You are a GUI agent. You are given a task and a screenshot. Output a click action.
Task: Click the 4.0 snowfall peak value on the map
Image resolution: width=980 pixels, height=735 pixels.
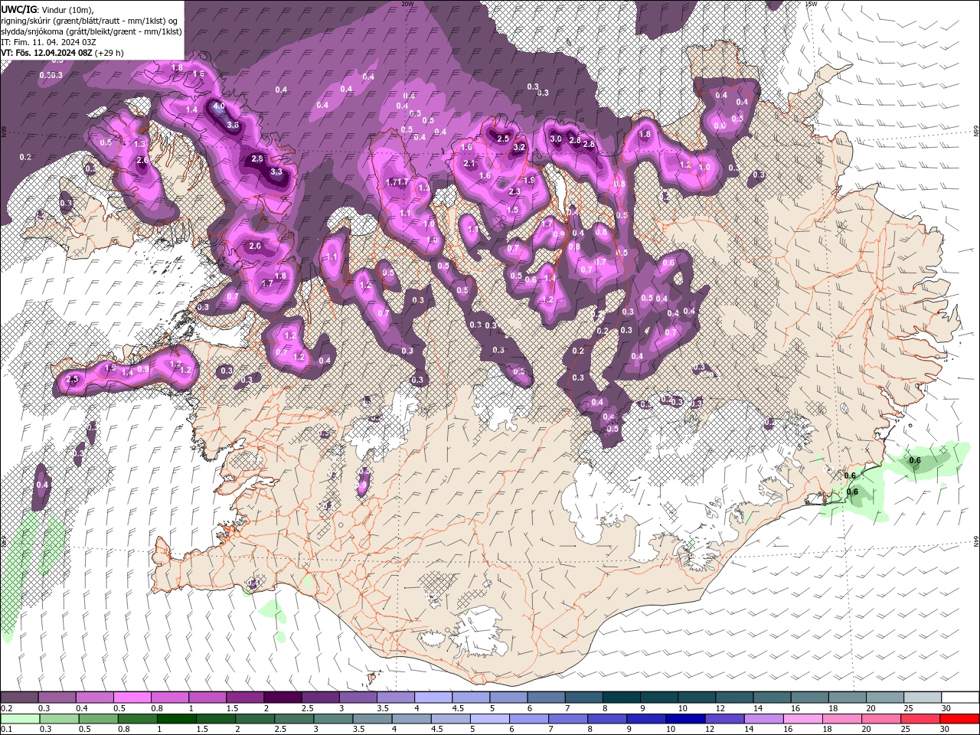point(219,106)
